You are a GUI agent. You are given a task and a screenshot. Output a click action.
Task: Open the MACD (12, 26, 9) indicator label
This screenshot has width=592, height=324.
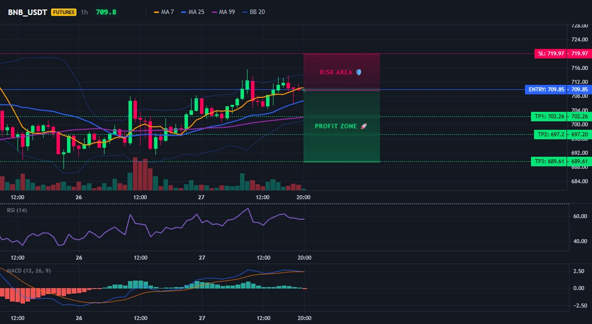coord(28,271)
